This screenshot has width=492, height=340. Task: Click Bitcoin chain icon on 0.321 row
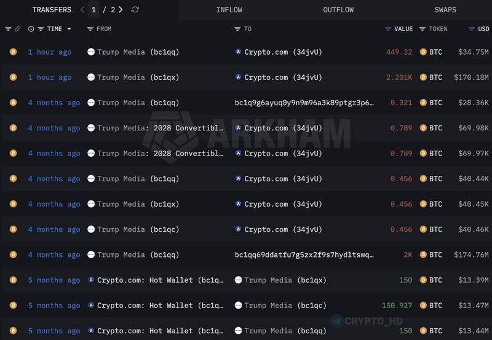[x=13, y=103]
